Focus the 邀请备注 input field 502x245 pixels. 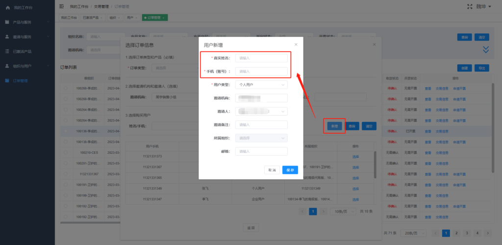[261, 125]
